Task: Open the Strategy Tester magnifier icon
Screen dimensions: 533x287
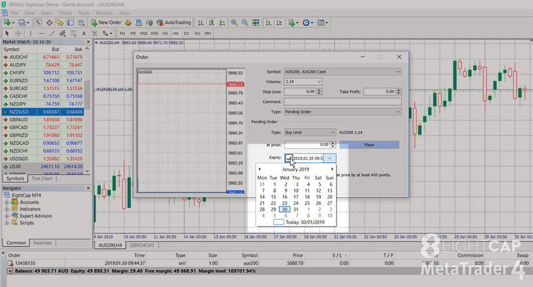Action: coord(81,23)
